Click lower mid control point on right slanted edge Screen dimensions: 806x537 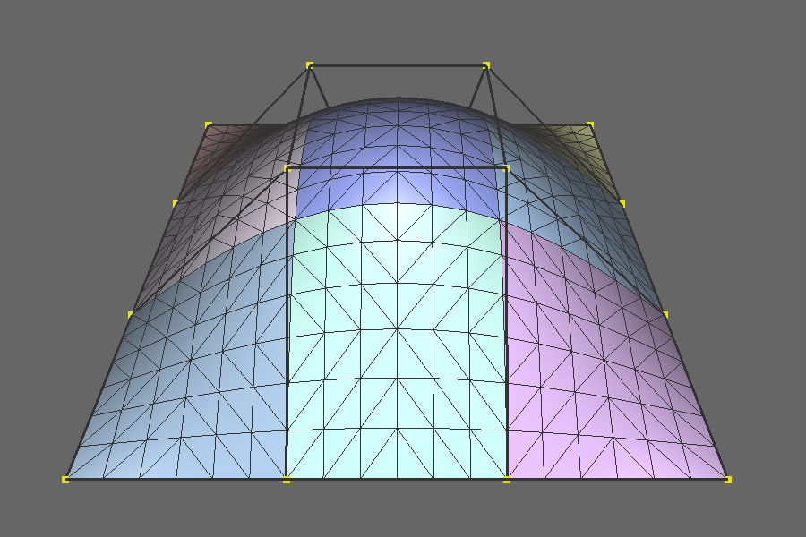(x=665, y=314)
